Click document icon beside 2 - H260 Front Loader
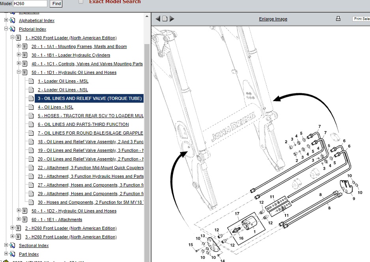 (19, 228)
